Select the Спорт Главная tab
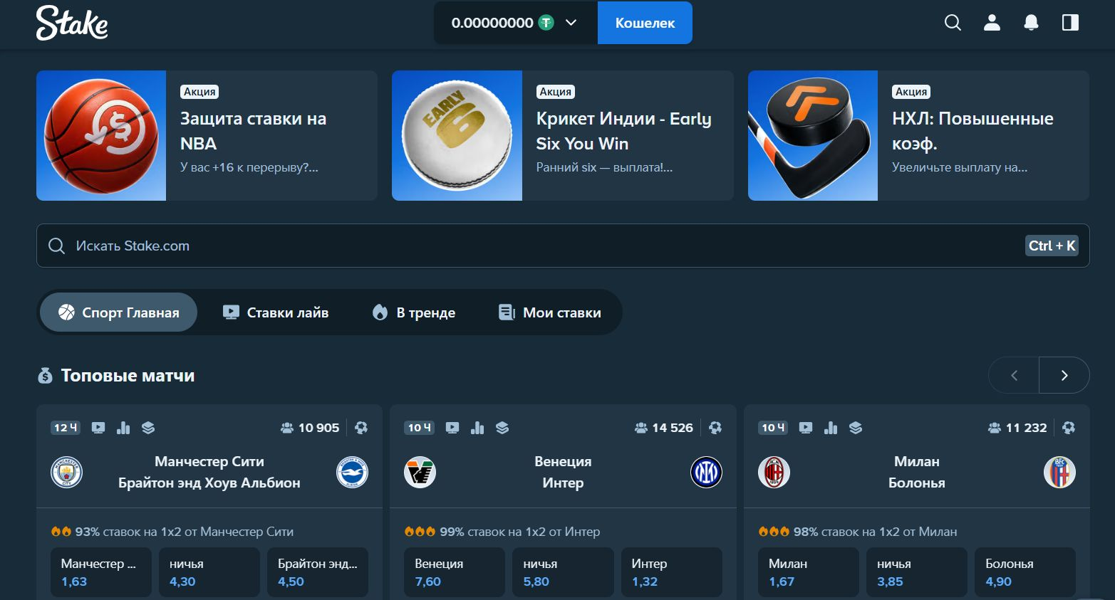1115x600 pixels. [x=118, y=312]
